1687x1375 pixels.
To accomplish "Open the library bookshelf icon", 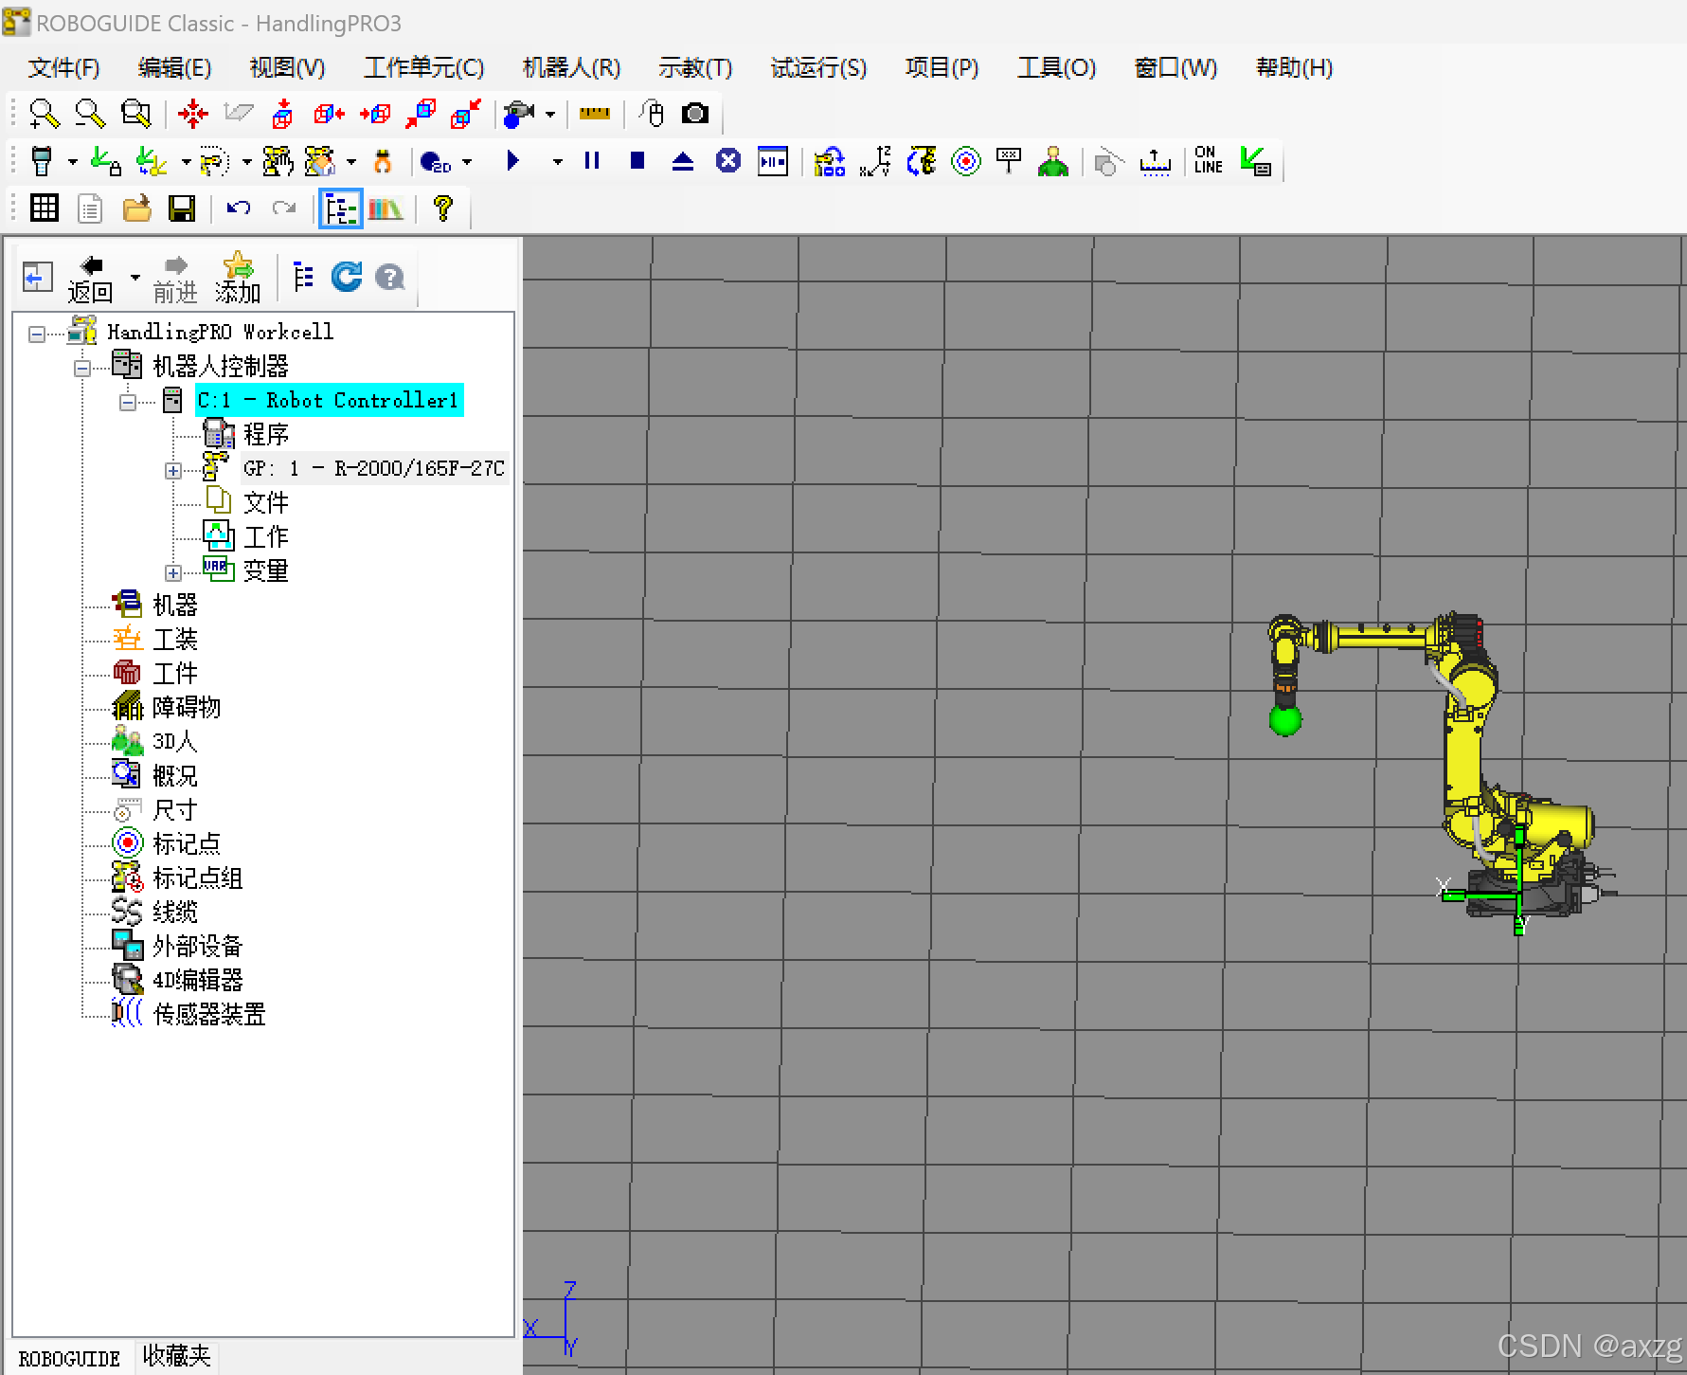I will [386, 208].
